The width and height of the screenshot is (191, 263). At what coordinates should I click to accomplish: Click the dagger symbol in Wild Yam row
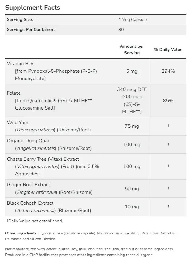tap(168, 126)
